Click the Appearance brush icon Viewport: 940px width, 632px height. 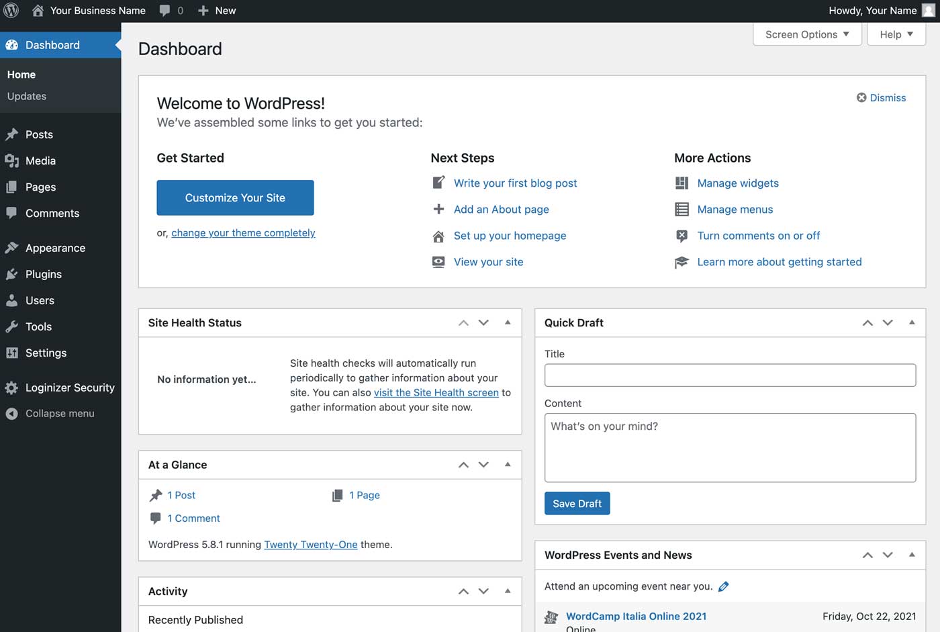(13, 248)
